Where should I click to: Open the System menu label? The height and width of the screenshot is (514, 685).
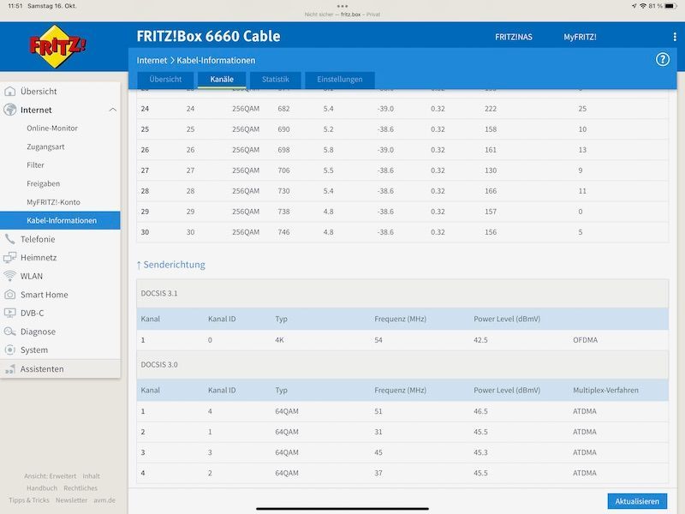click(x=34, y=350)
